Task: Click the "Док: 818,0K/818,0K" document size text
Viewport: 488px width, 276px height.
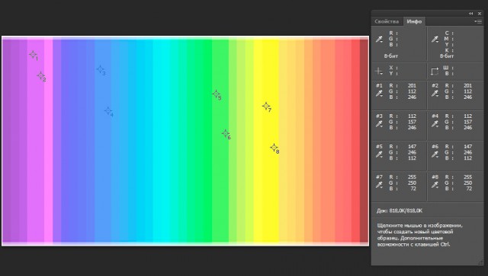Action: [400, 211]
